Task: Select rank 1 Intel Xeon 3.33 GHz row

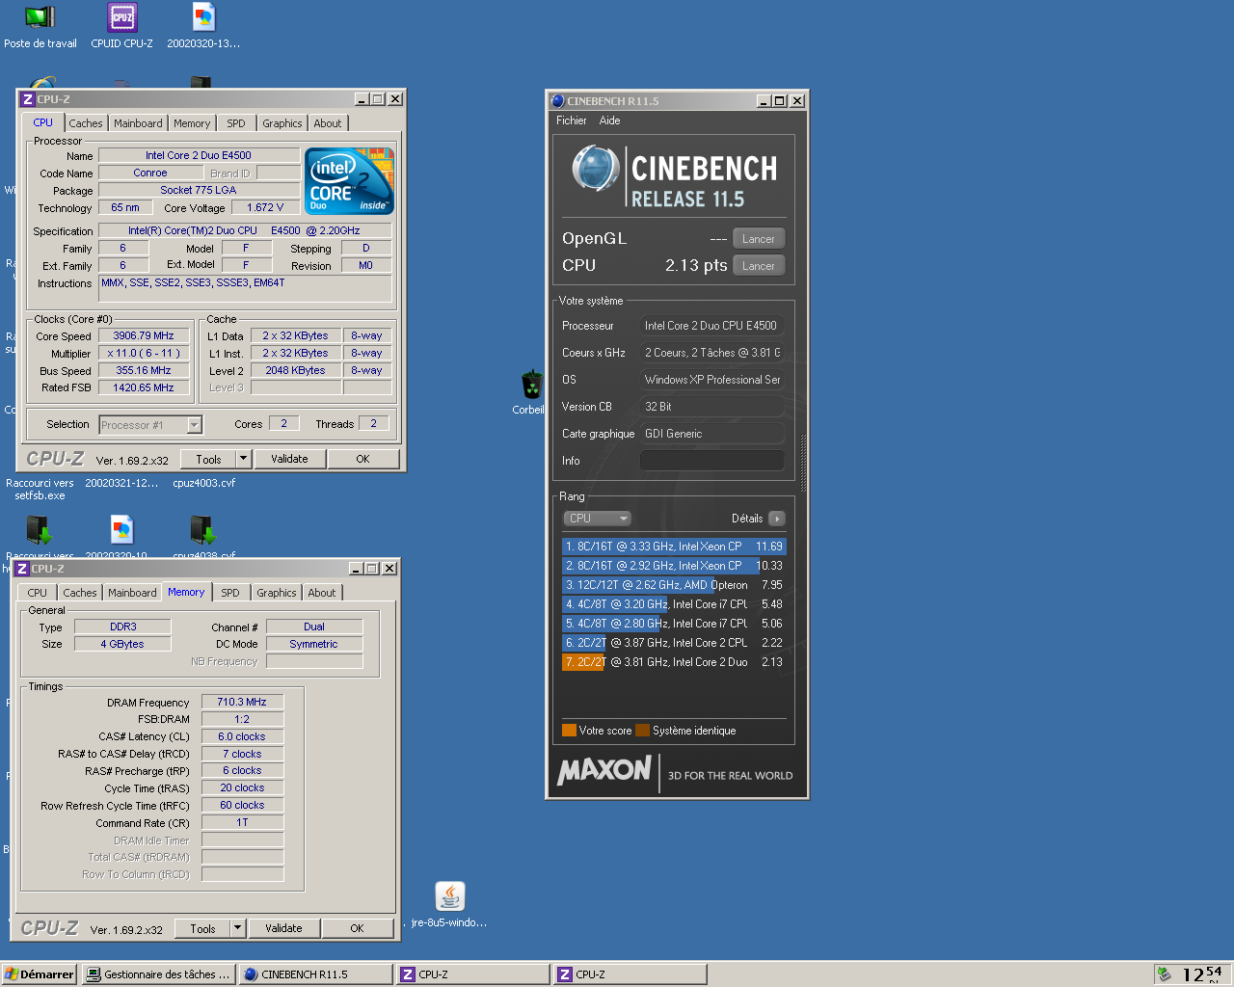Action: click(674, 547)
